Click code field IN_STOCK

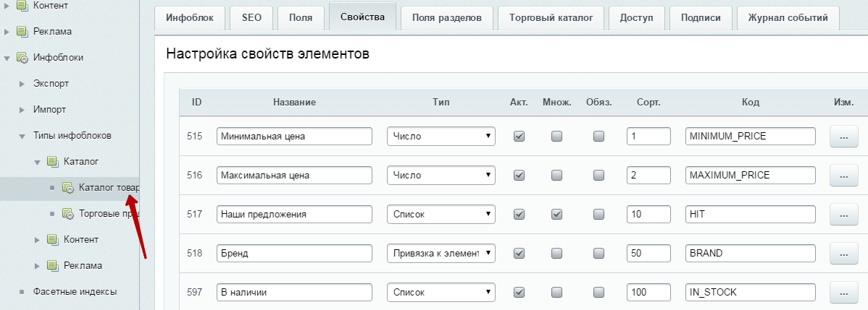750,293
